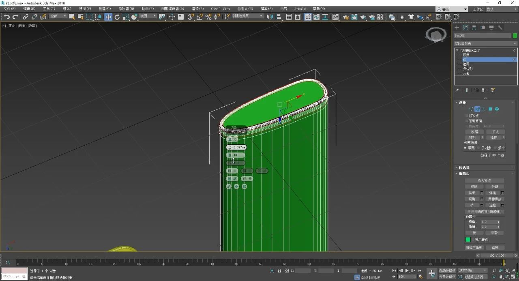Image resolution: width=519 pixels, height=281 pixels.
Task: Click the green object color swatch
Action: pyautogui.click(x=515, y=36)
